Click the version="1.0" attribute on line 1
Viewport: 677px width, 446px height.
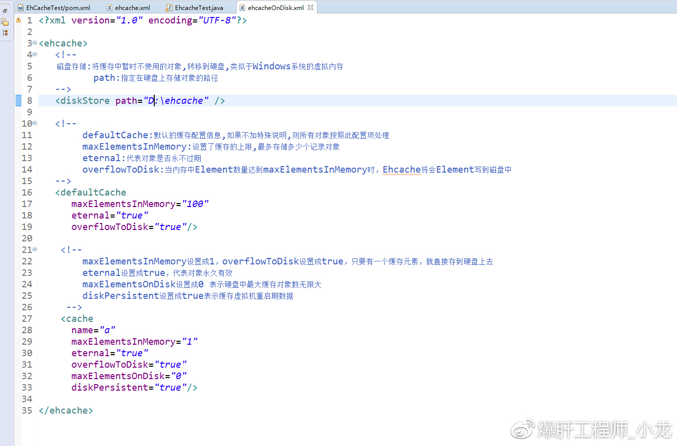pyautogui.click(x=107, y=20)
